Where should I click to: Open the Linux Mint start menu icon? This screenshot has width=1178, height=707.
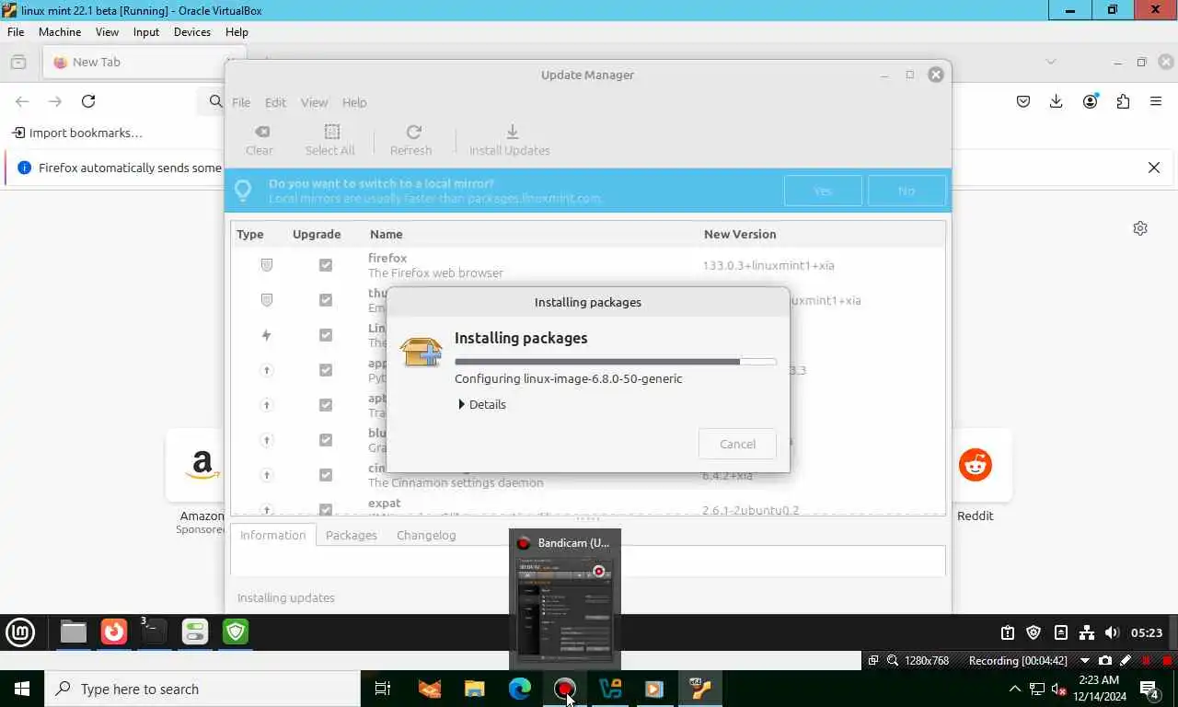click(20, 632)
